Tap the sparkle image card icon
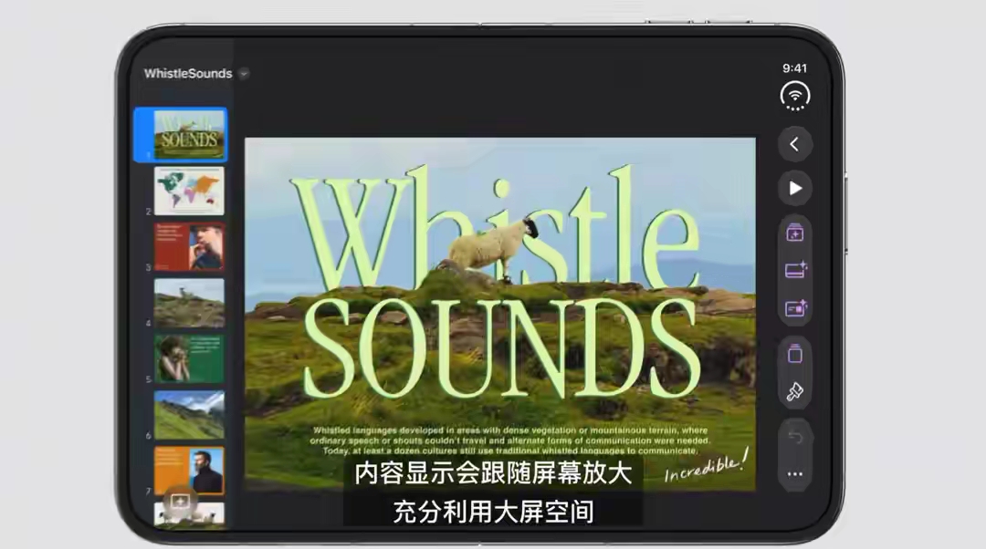The image size is (986, 549). (x=795, y=308)
